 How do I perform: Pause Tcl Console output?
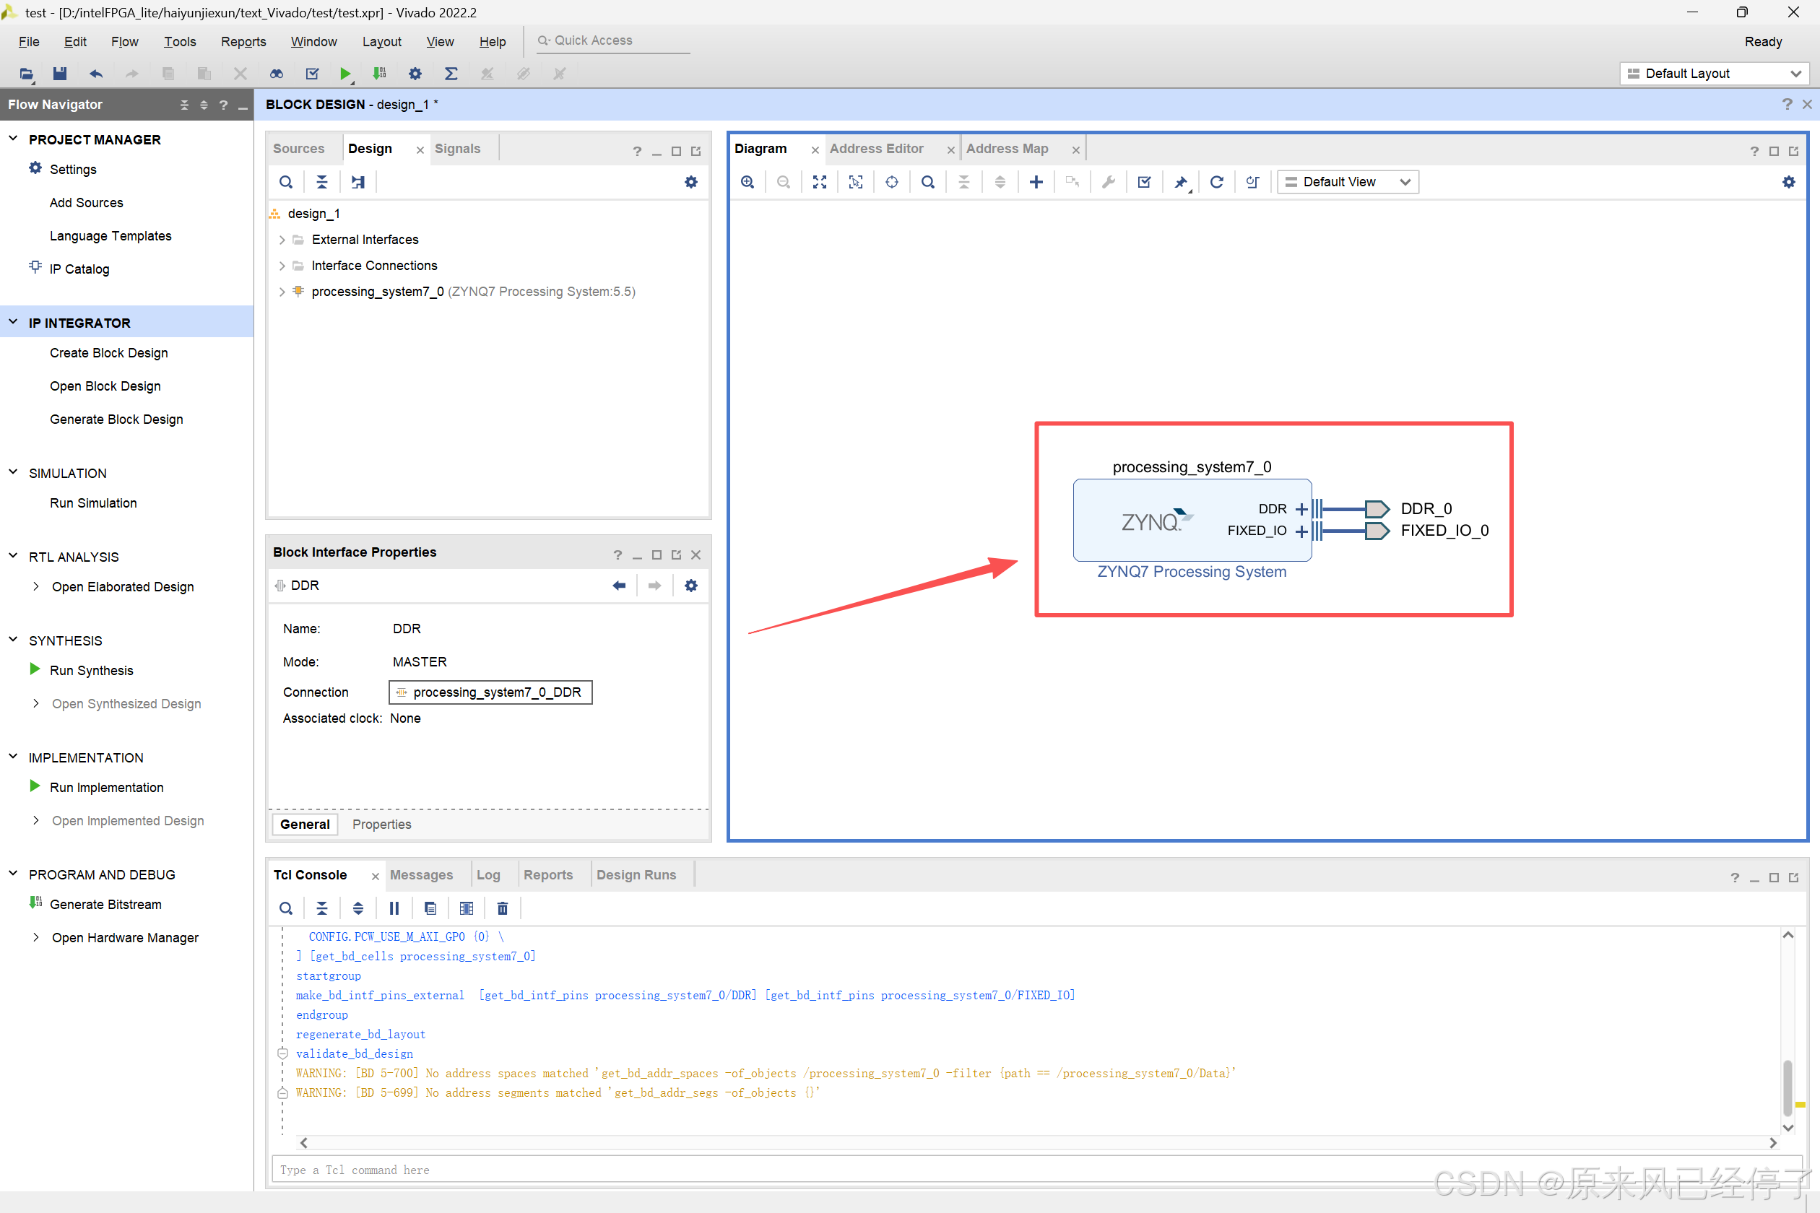394,908
